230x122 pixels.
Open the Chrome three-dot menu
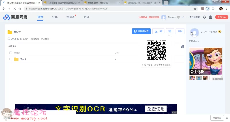pos(226,9)
